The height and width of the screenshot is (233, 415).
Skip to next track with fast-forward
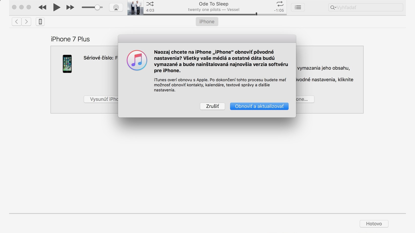point(70,7)
